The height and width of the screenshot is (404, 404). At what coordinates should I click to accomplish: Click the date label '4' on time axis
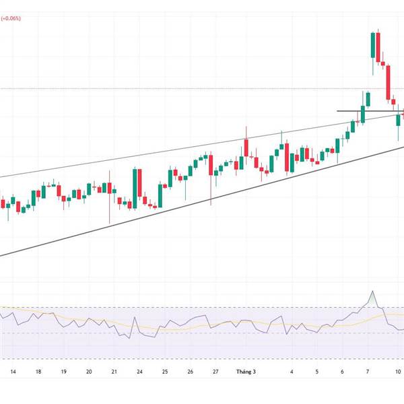tap(292, 372)
